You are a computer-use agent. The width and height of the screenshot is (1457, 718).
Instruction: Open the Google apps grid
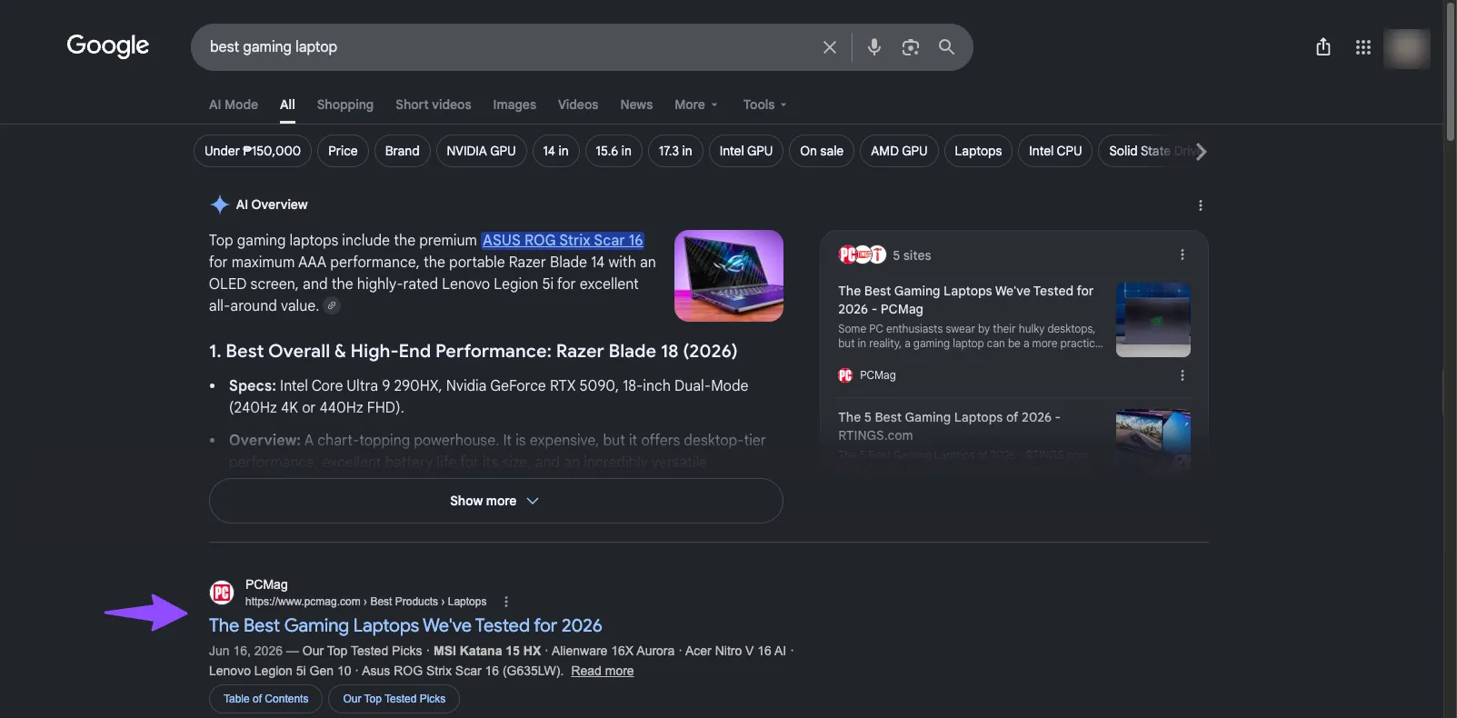click(x=1362, y=47)
